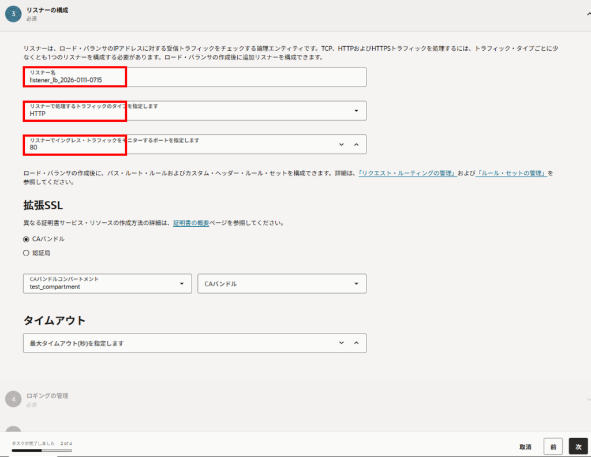Open the 証明書の概要 link
This screenshot has width=591, height=457.
[x=193, y=223]
